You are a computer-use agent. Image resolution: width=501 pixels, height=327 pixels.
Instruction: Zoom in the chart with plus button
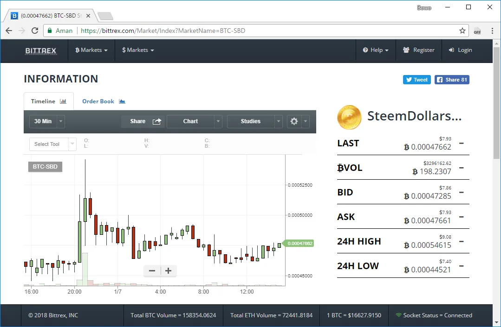click(169, 271)
